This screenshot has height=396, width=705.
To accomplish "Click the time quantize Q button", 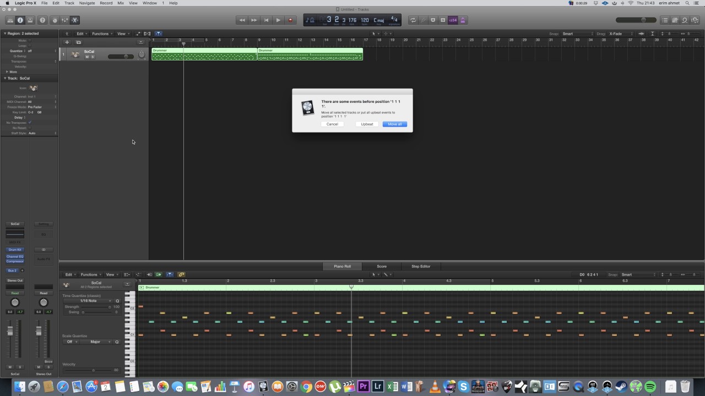I will click(x=117, y=301).
